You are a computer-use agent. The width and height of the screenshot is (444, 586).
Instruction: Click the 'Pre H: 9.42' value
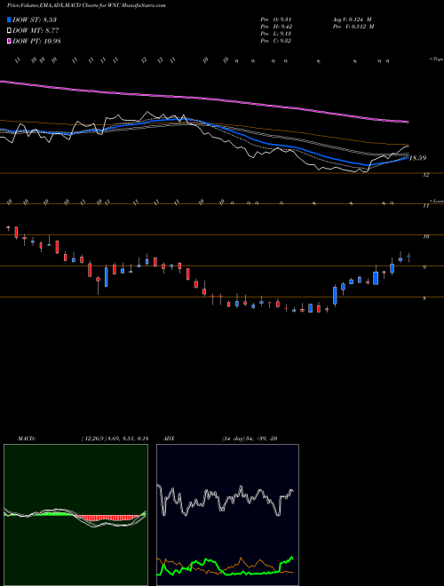[276, 27]
